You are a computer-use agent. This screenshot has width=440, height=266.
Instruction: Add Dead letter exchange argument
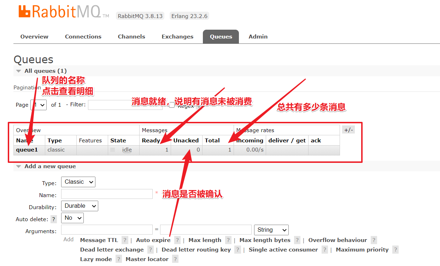(112, 250)
